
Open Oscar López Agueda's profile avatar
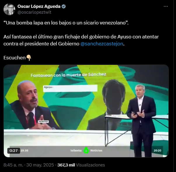tap(9, 9)
